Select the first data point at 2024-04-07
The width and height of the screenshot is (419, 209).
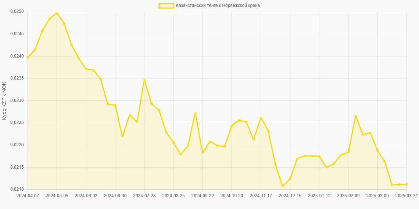pos(28,57)
